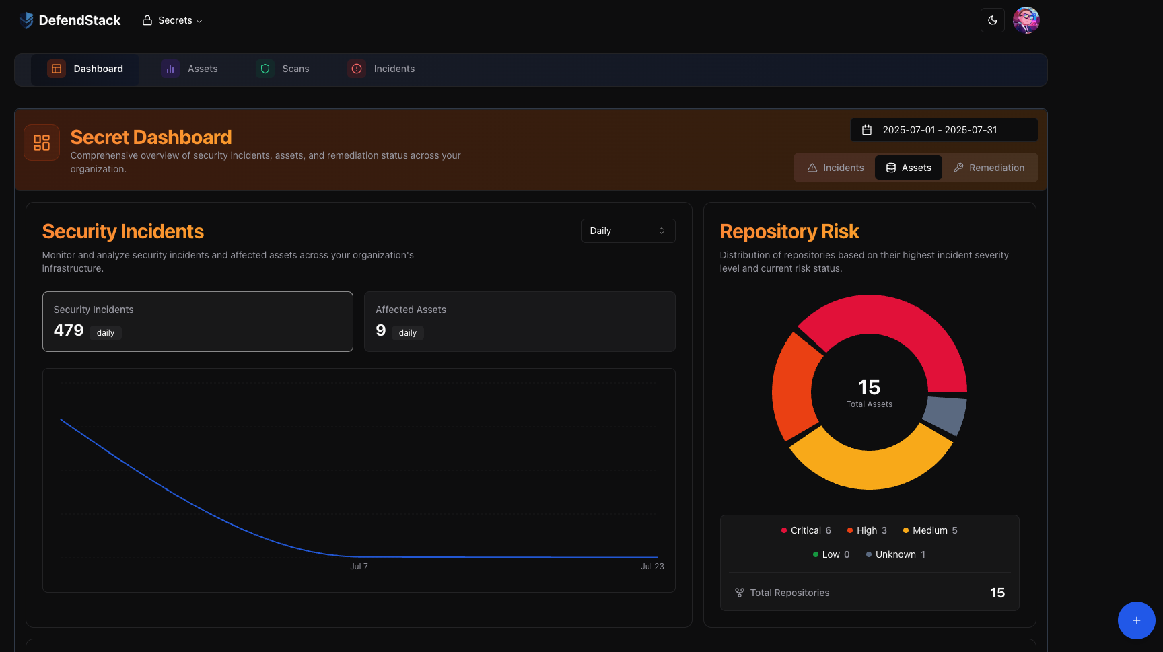1163x652 pixels.
Task: Click the DefendStack shield logo
Action: click(x=26, y=20)
